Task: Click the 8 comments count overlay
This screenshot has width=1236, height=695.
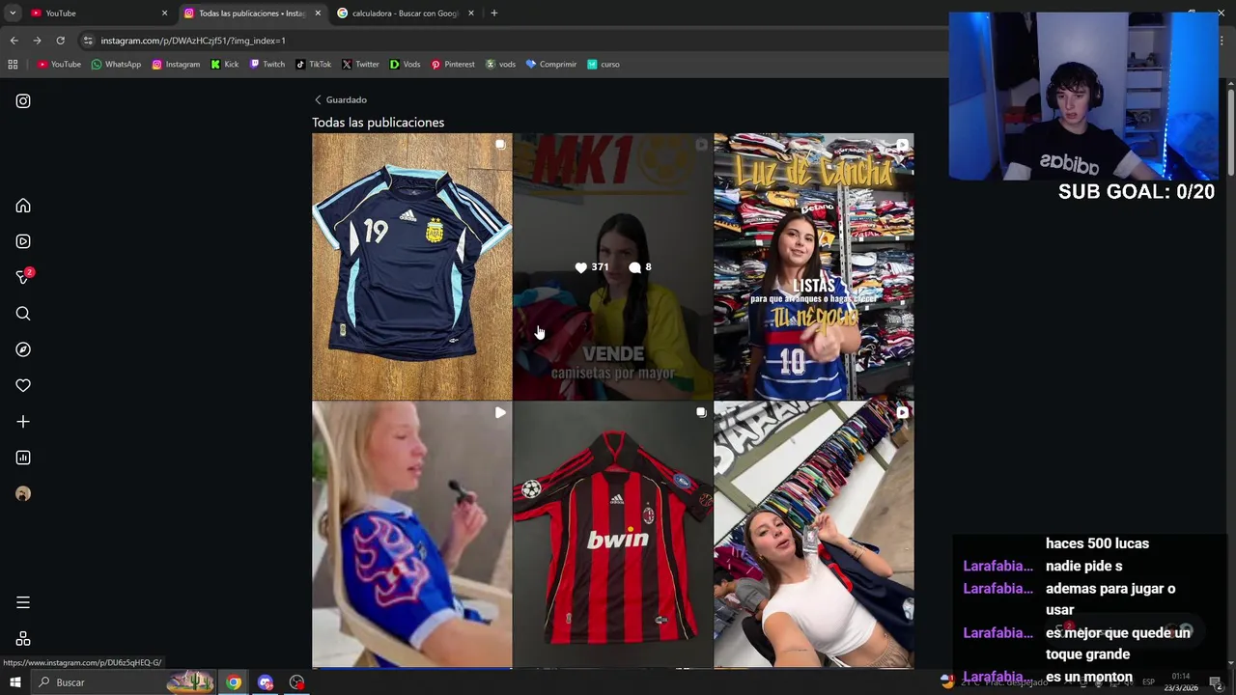Action: click(x=640, y=267)
